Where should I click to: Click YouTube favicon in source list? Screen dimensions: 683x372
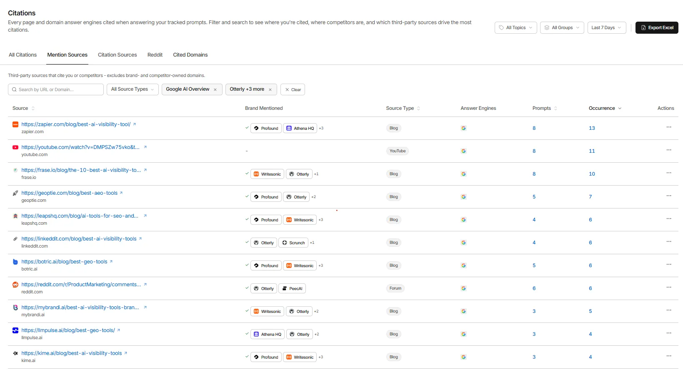tap(15, 147)
